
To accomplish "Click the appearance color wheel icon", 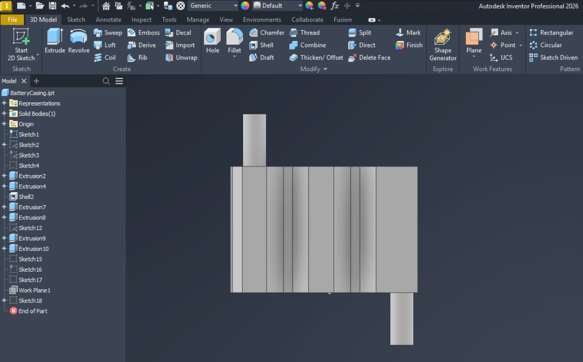I will click(x=245, y=6).
